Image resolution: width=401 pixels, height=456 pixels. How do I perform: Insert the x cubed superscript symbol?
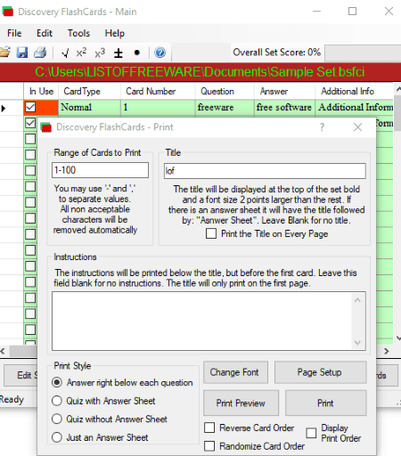[100, 53]
